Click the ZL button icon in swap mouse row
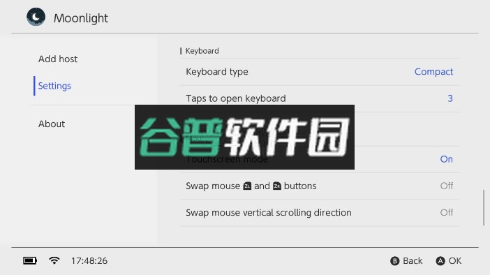The width and height of the screenshot is (490, 275). [247, 186]
